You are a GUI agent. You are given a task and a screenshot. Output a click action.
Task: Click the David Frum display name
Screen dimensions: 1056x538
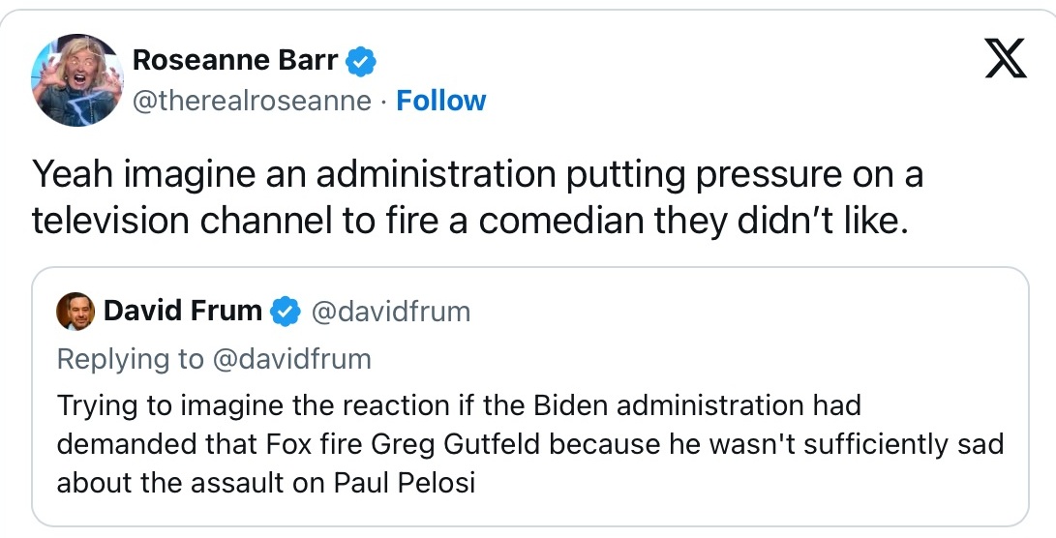coord(182,311)
